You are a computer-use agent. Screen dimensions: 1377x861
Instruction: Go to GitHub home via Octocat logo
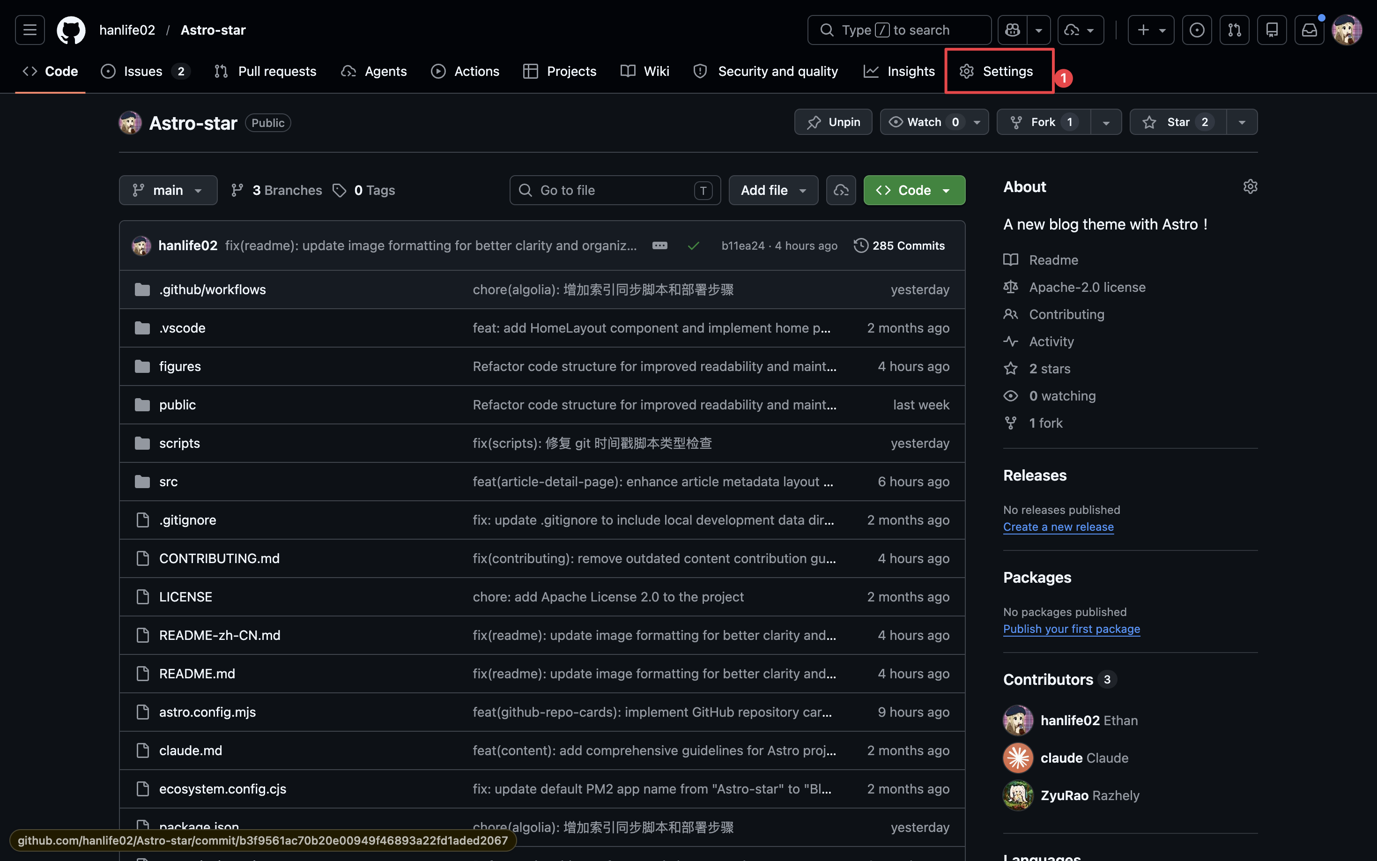click(71, 30)
